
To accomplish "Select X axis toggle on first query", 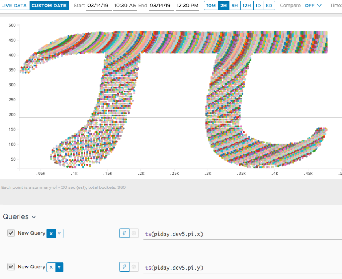I will 51,233.
